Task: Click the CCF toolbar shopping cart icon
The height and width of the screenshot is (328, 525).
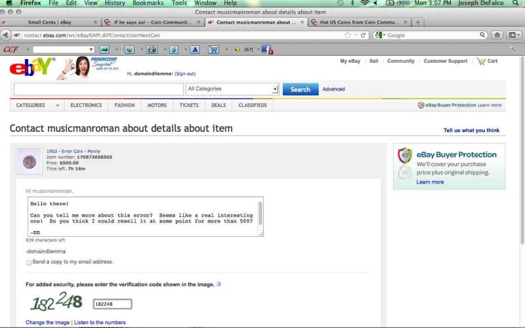Action: [213, 50]
